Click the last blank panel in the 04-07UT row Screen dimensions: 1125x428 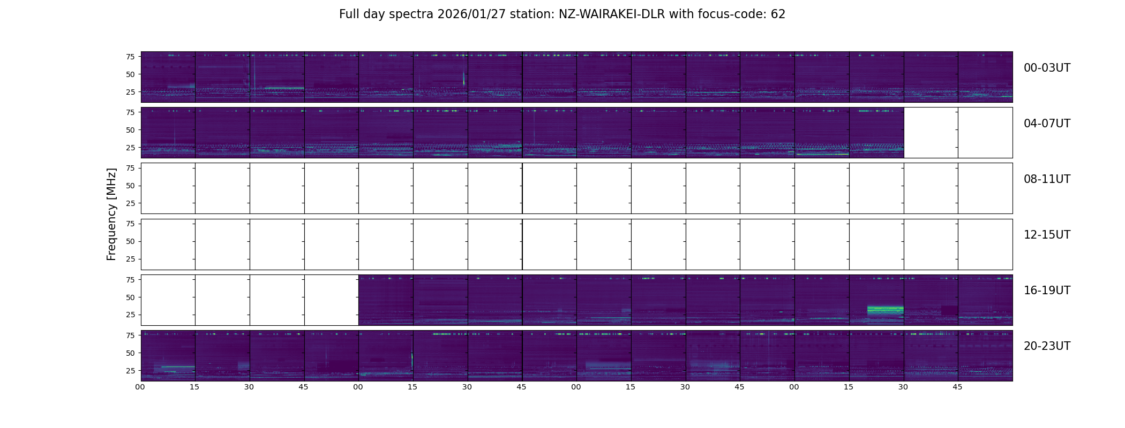point(985,133)
